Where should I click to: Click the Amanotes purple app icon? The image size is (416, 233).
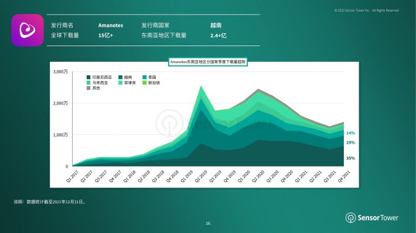pyautogui.click(x=28, y=30)
